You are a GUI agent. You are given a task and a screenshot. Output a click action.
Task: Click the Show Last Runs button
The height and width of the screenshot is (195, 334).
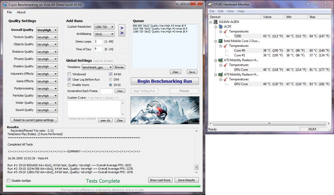(x=160, y=180)
